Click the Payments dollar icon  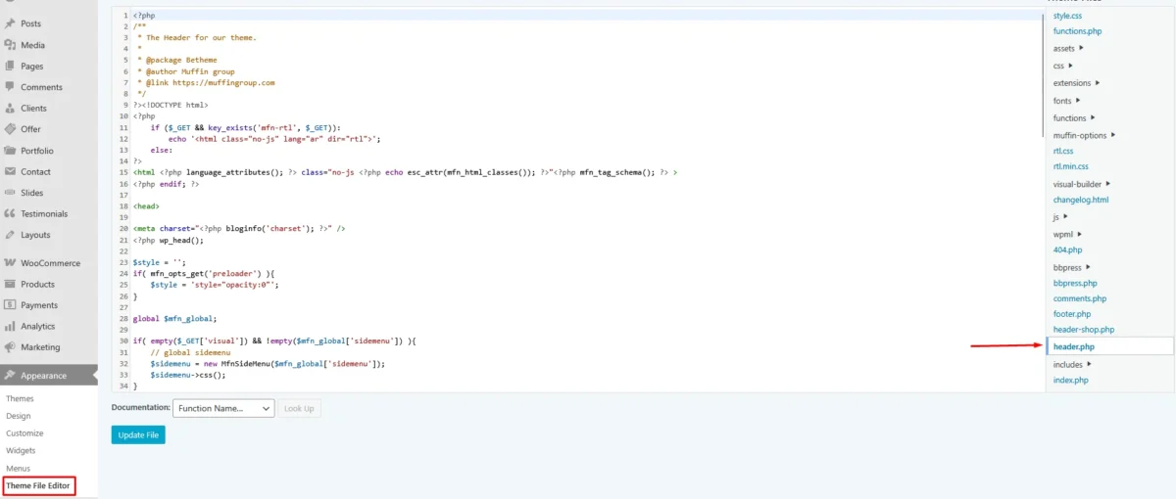point(10,305)
